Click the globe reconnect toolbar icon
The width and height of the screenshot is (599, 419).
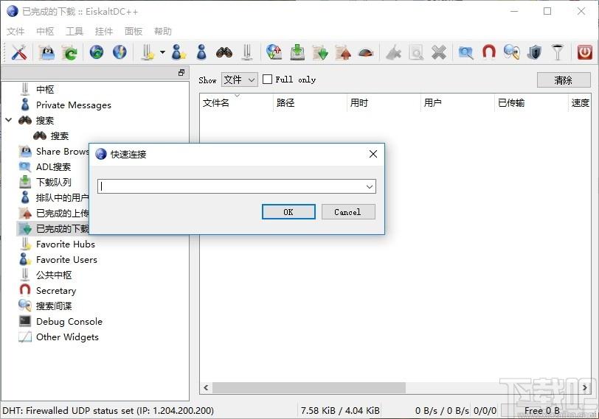(96, 52)
